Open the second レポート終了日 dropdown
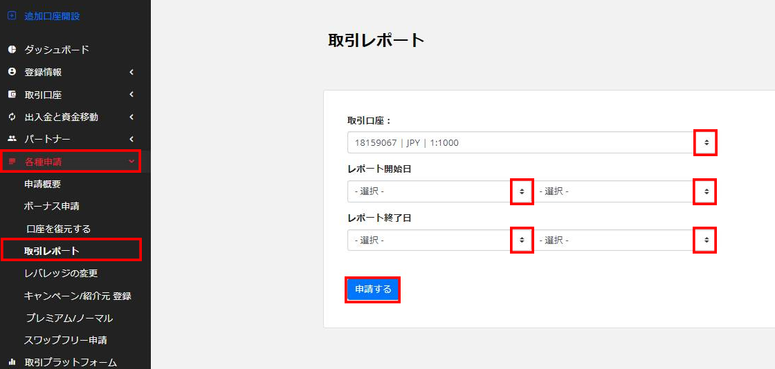Viewport: 775px width, 369px height. click(624, 240)
